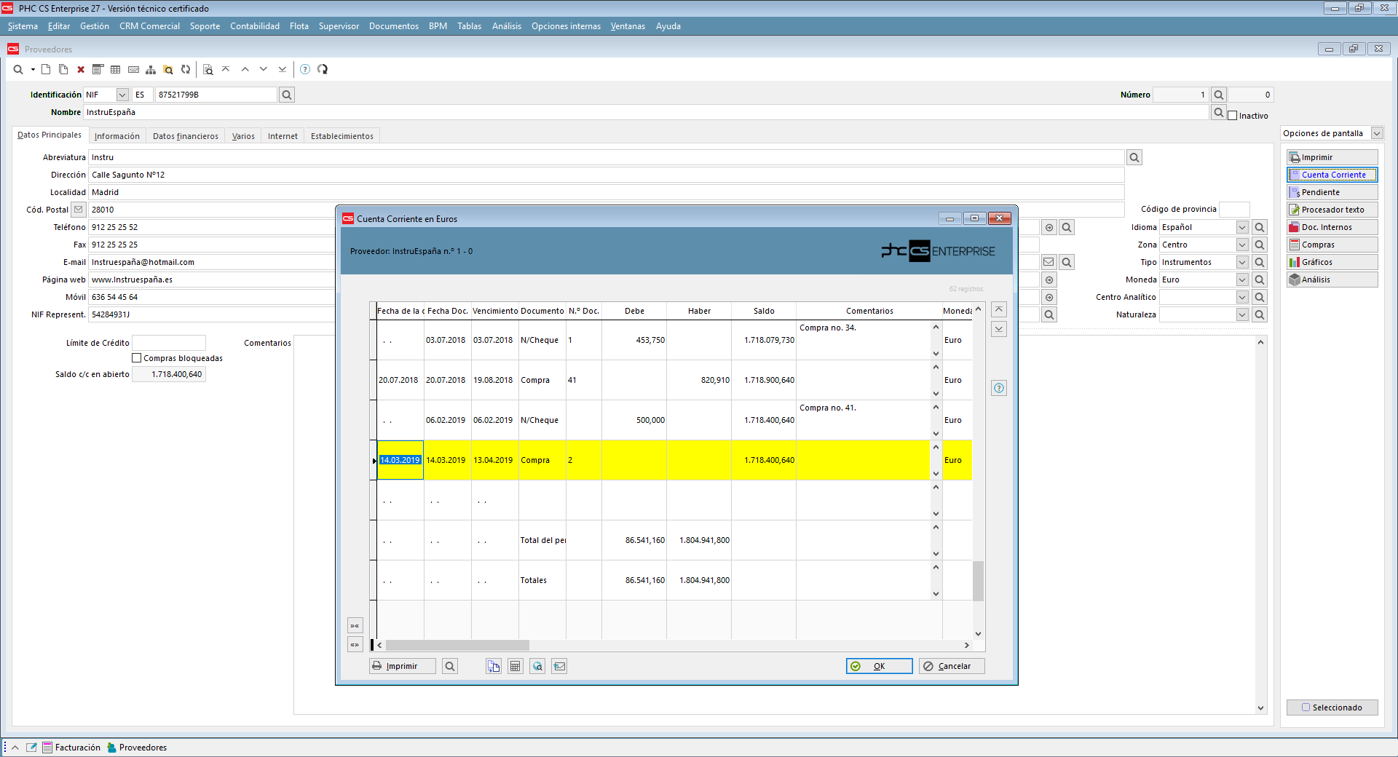Click the Pendiente side button
The height and width of the screenshot is (757, 1398).
1332,192
